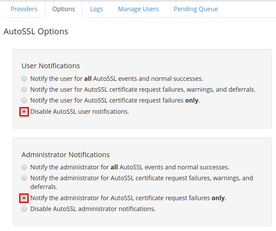Select radio for notifying administrator of all events
Image resolution: width=276 pixels, height=231 pixels.
(x=24, y=167)
